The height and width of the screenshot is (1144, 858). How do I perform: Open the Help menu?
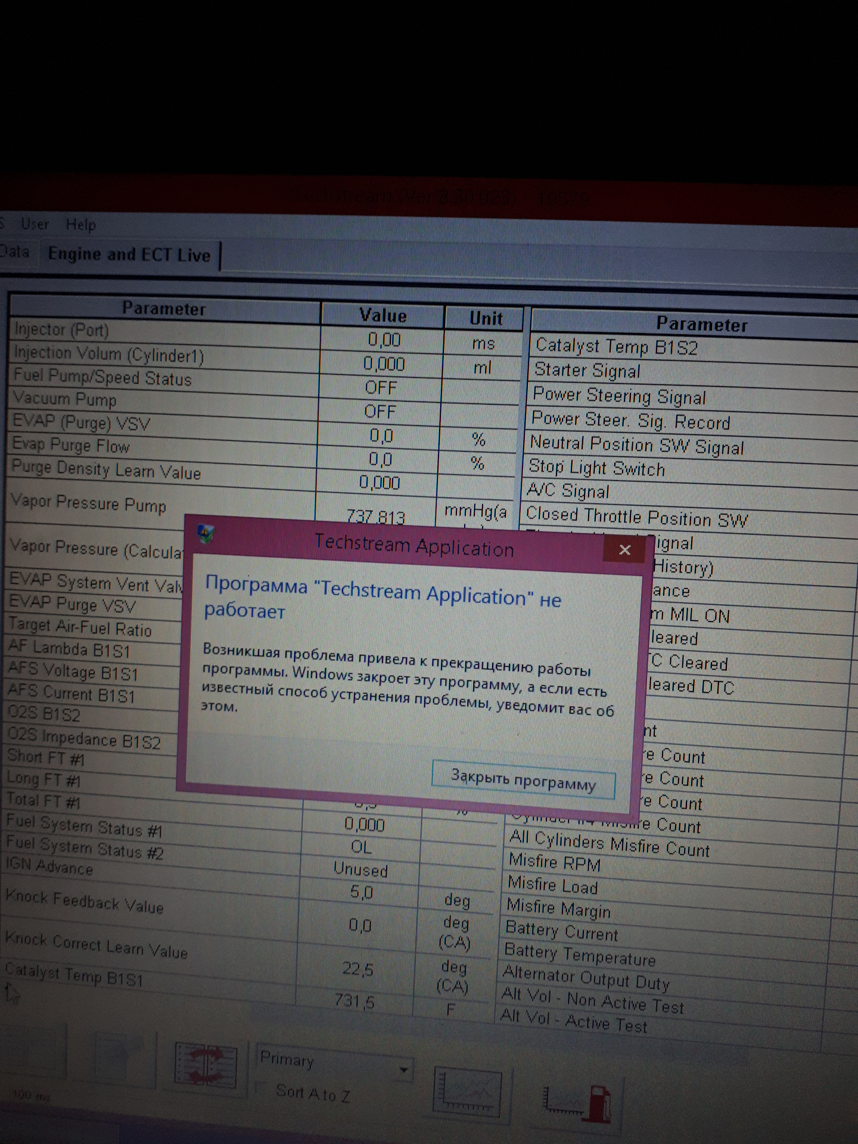point(80,225)
